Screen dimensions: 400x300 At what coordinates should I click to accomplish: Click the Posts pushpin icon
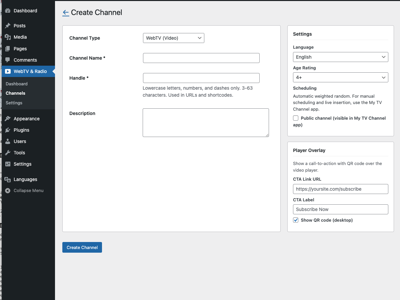[7, 26]
